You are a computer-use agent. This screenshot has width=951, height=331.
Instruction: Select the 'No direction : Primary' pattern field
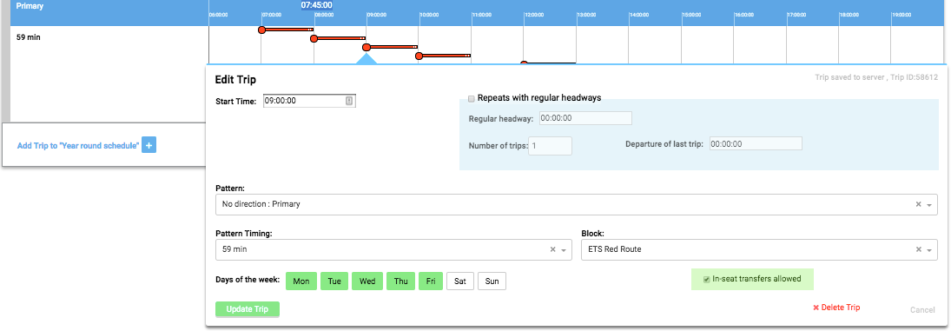(x=576, y=204)
